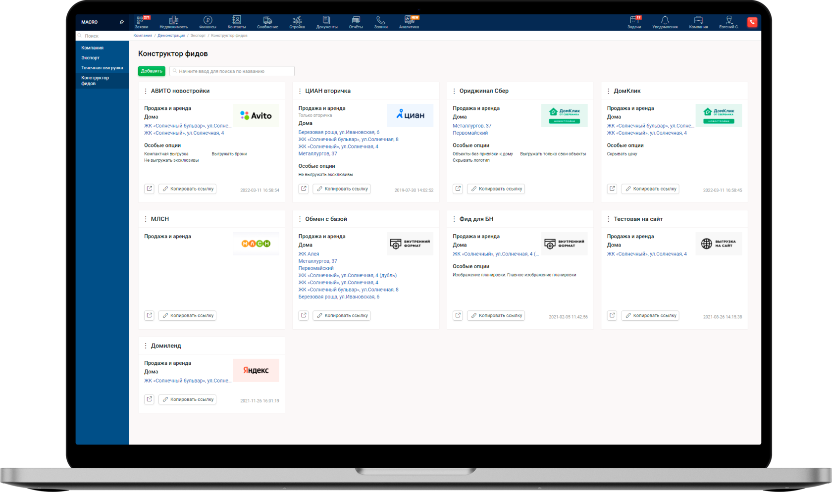
Task: Open the Заявки section in top bar
Action: (142, 22)
